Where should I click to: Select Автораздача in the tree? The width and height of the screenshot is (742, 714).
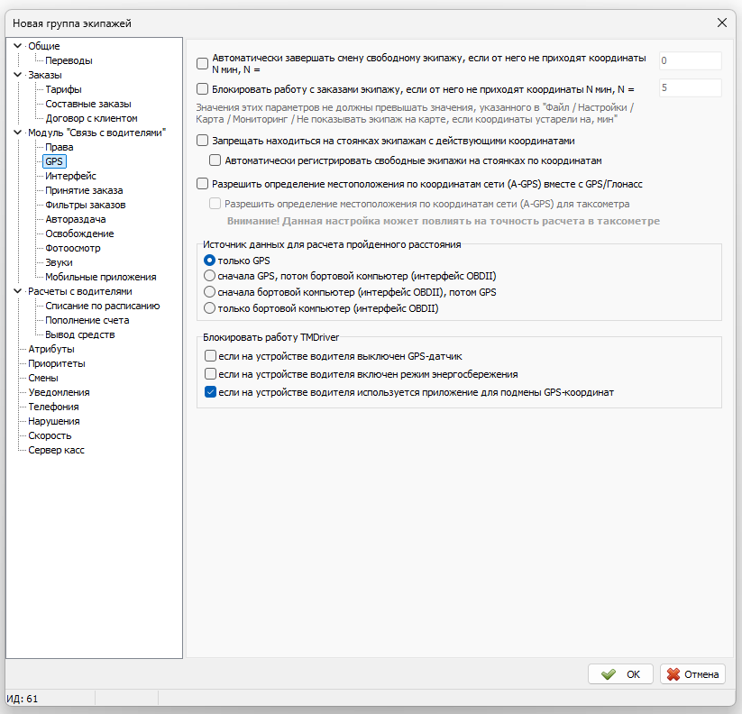pyautogui.click(x=75, y=219)
